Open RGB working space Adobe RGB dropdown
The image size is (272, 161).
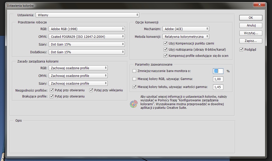(87, 29)
